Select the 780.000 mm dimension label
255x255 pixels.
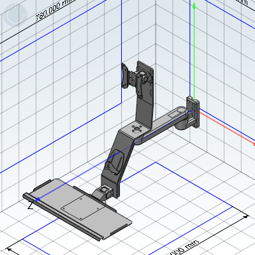point(55,10)
